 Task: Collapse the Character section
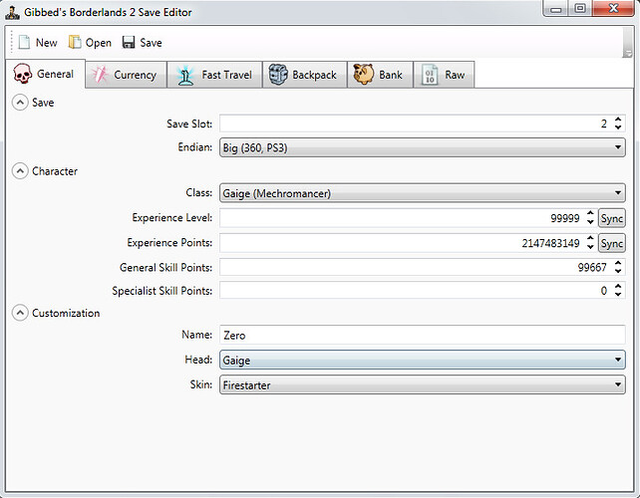click(x=19, y=170)
